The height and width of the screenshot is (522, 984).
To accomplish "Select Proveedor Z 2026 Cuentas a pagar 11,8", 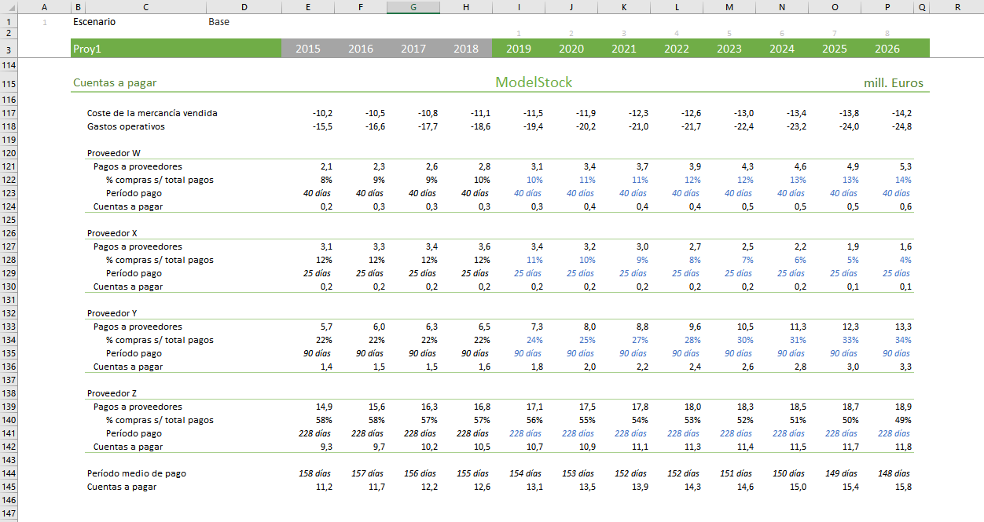I will tap(903, 447).
